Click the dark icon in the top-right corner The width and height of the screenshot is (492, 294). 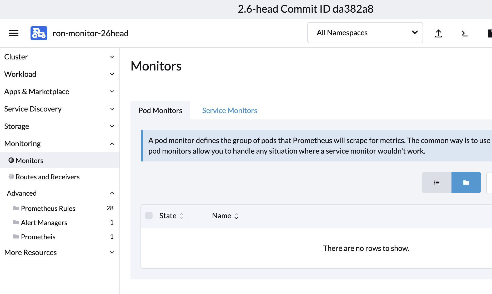pos(490,33)
